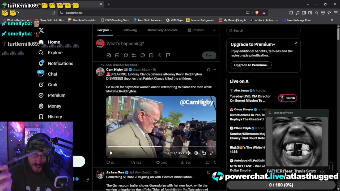Open Notifications in the sidebar
The width and height of the screenshot is (340, 191).
pos(56,63)
